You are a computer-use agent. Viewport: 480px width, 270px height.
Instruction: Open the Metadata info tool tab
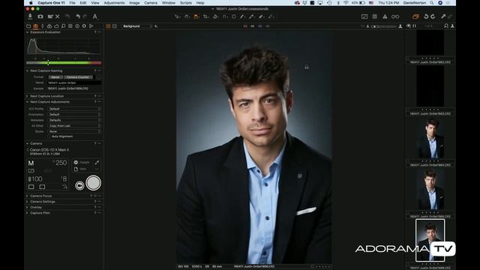[77, 26]
